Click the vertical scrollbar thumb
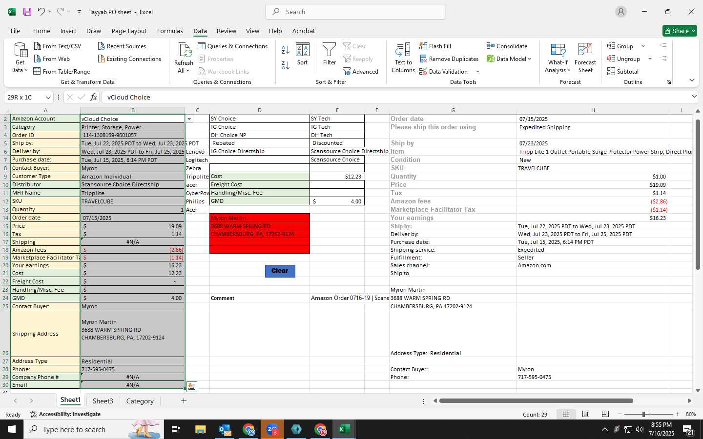 [698, 194]
